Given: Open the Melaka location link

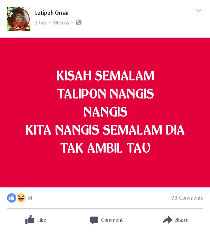Looking at the screenshot, I should tap(61, 23).
